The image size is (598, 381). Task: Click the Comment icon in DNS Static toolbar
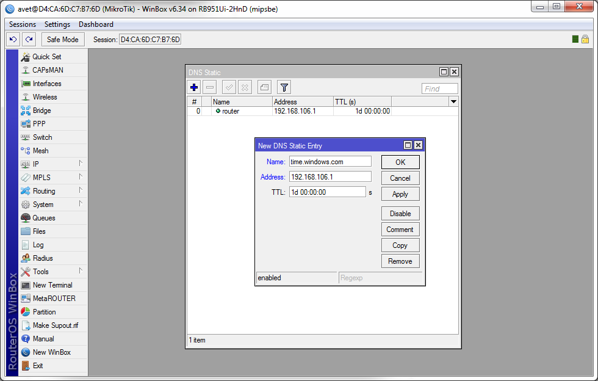[264, 87]
